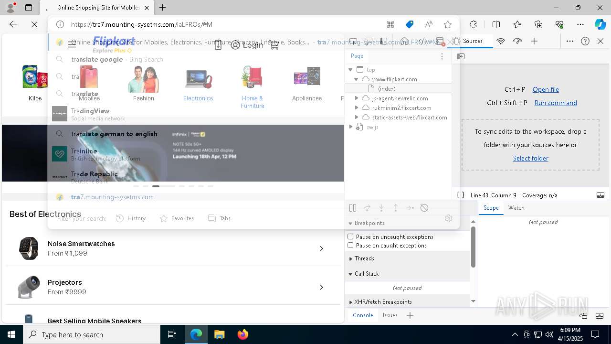Stop loading the page

click(x=34, y=24)
